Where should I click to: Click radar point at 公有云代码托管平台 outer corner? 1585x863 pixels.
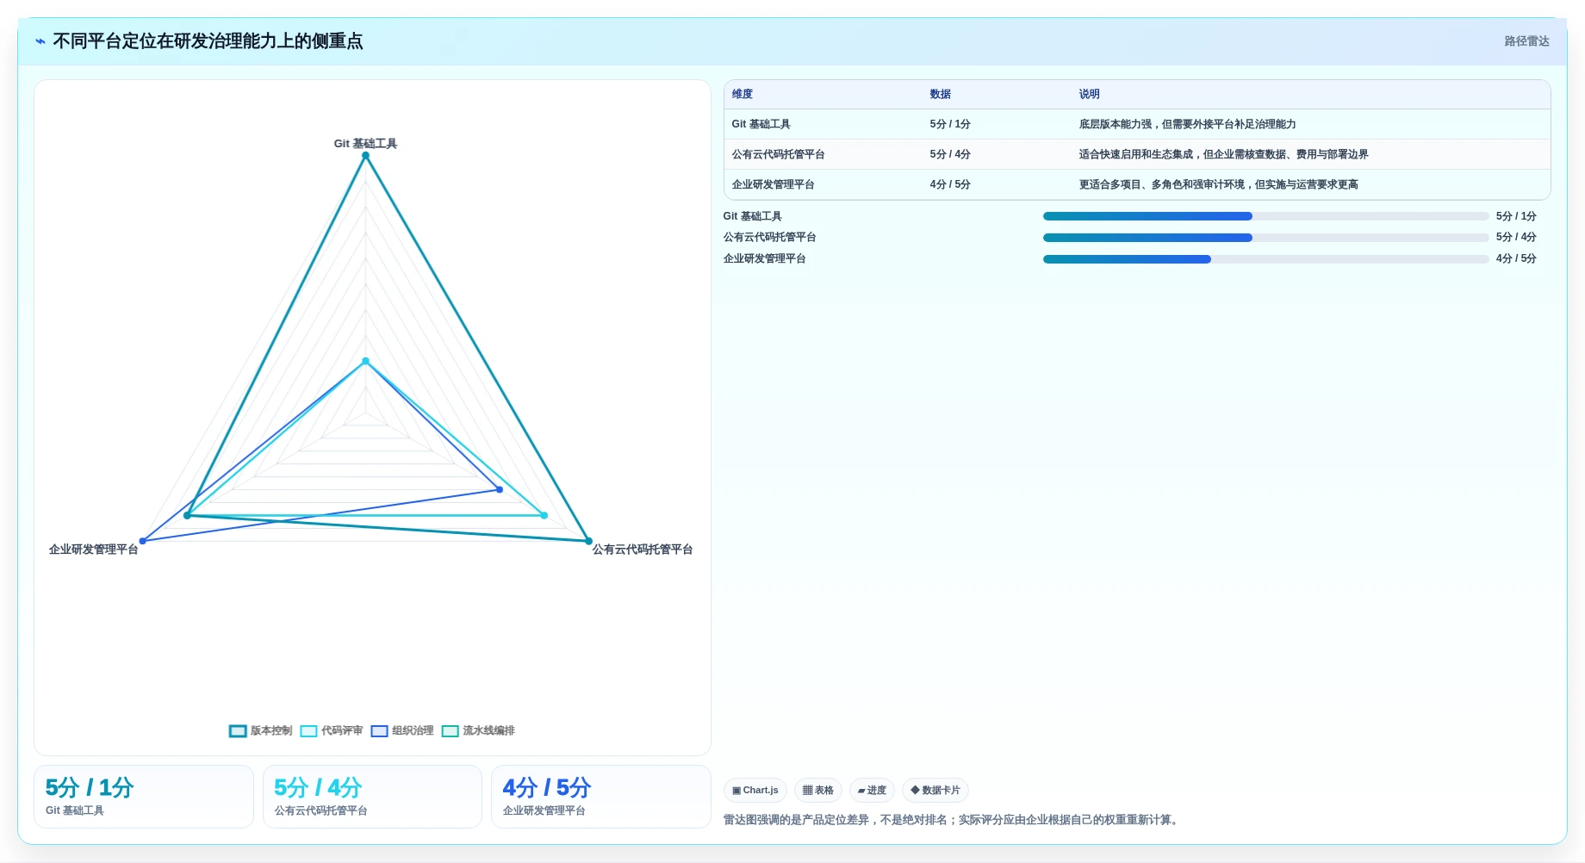tap(589, 542)
